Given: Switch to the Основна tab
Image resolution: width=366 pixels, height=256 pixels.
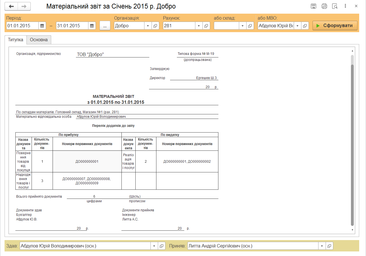Looking at the screenshot, I should pyautogui.click(x=39, y=40).
